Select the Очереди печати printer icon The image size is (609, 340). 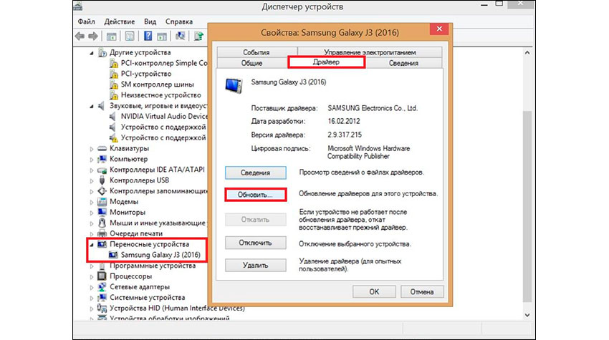point(102,233)
